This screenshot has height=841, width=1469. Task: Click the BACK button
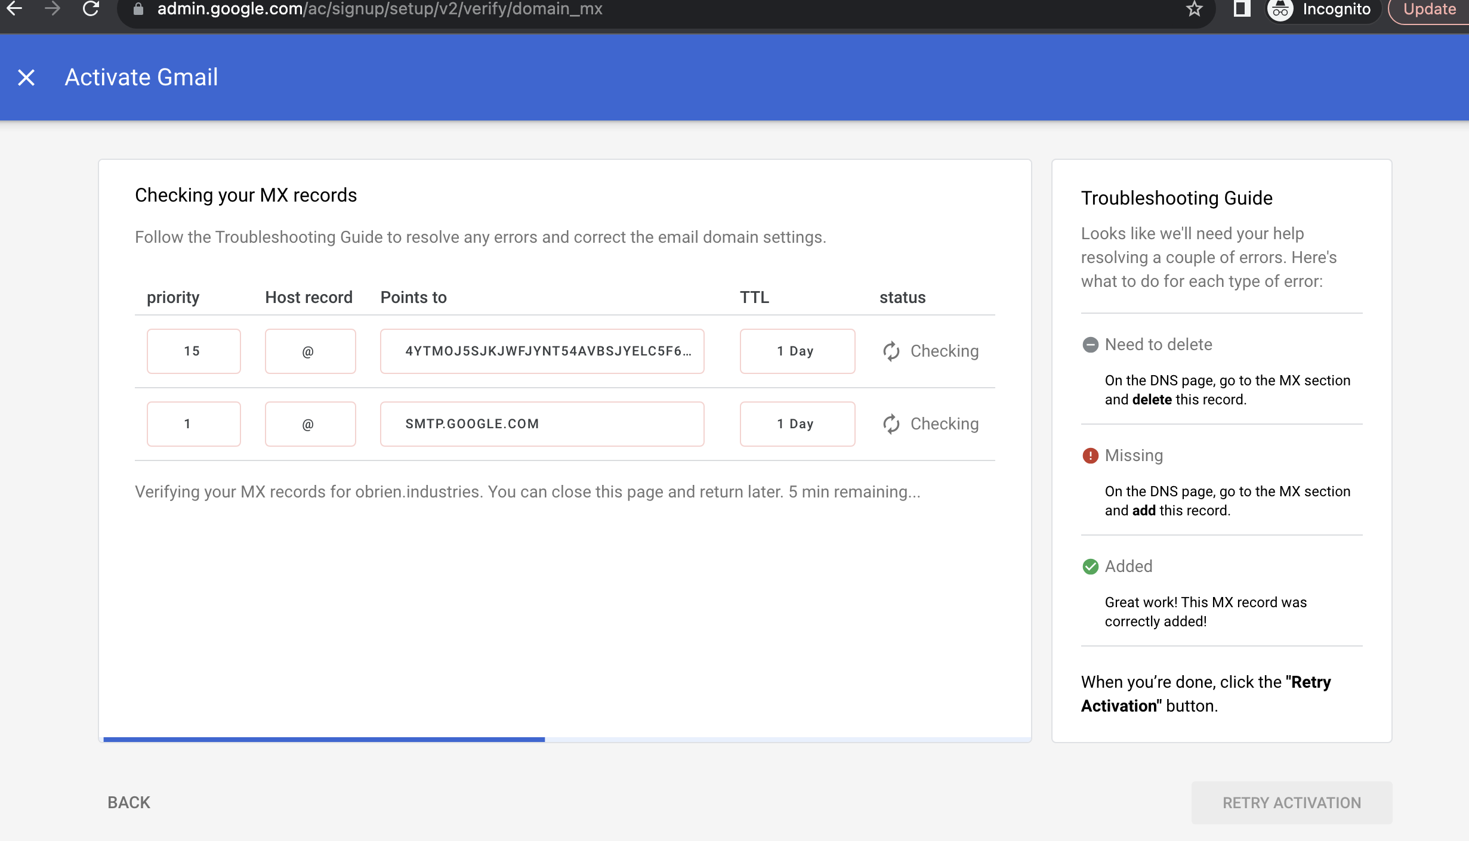(x=128, y=802)
